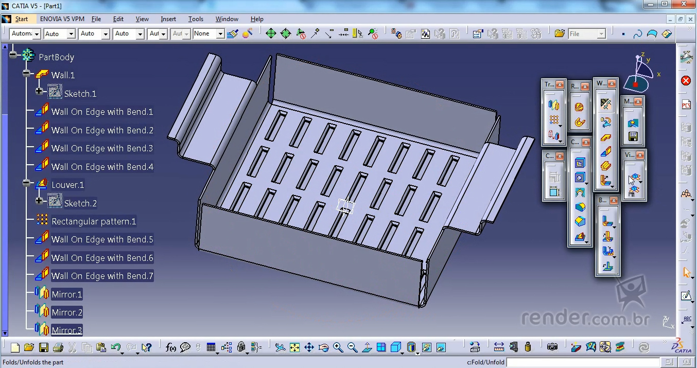Image resolution: width=697 pixels, height=368 pixels.
Task: Select the Wall On Edge tool icon
Action: (x=606, y=151)
